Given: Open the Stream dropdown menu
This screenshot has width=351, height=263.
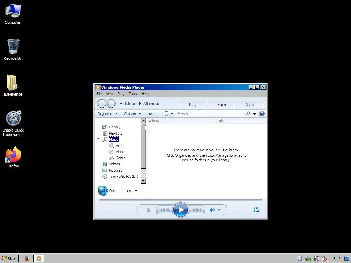Looking at the screenshot, I should (x=133, y=114).
